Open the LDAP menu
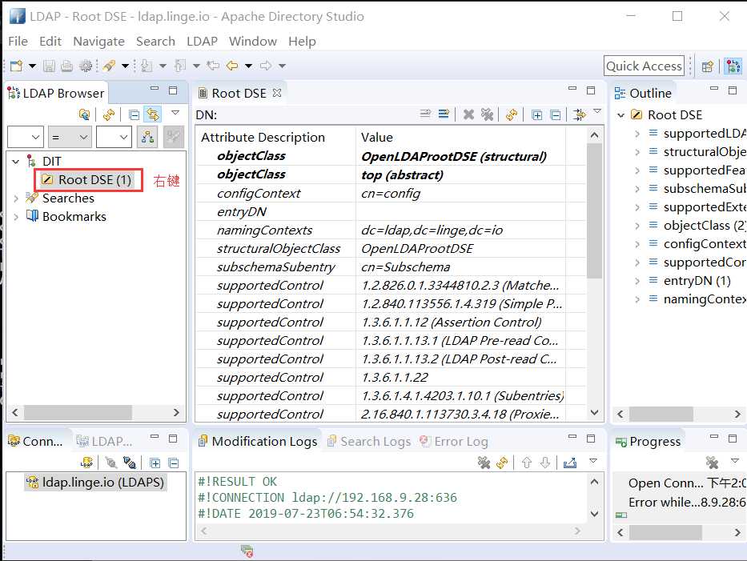 [x=202, y=42]
